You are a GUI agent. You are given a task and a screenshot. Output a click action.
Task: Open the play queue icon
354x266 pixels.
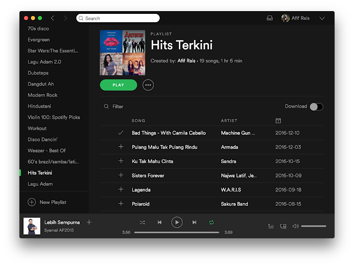[x=271, y=226]
